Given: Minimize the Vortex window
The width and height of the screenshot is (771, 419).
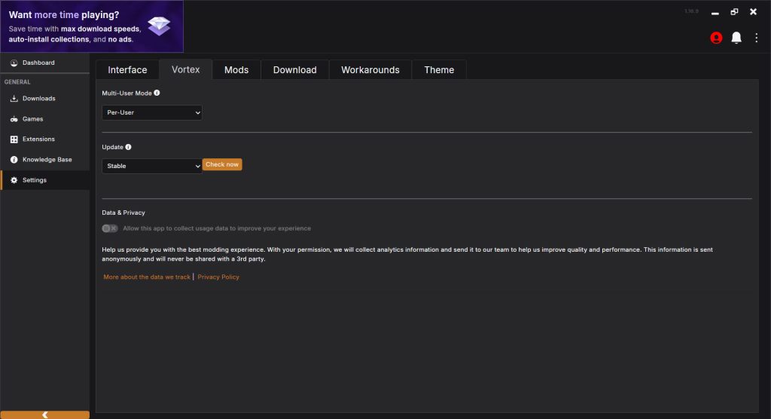Looking at the screenshot, I should click(x=715, y=12).
